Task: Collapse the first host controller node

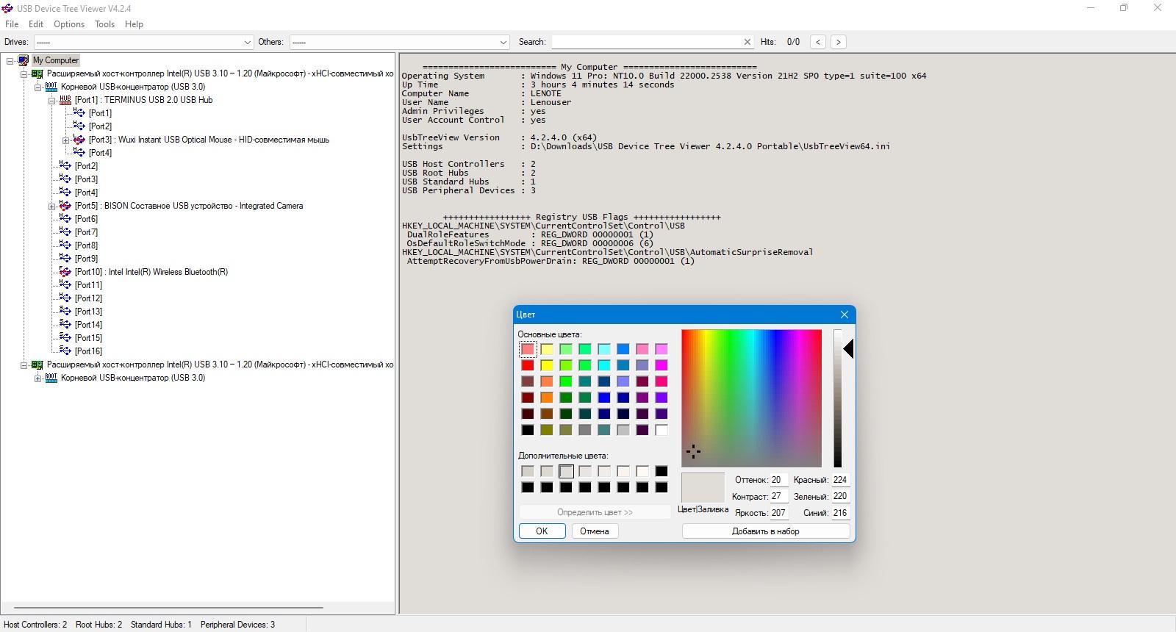Action: (24, 74)
